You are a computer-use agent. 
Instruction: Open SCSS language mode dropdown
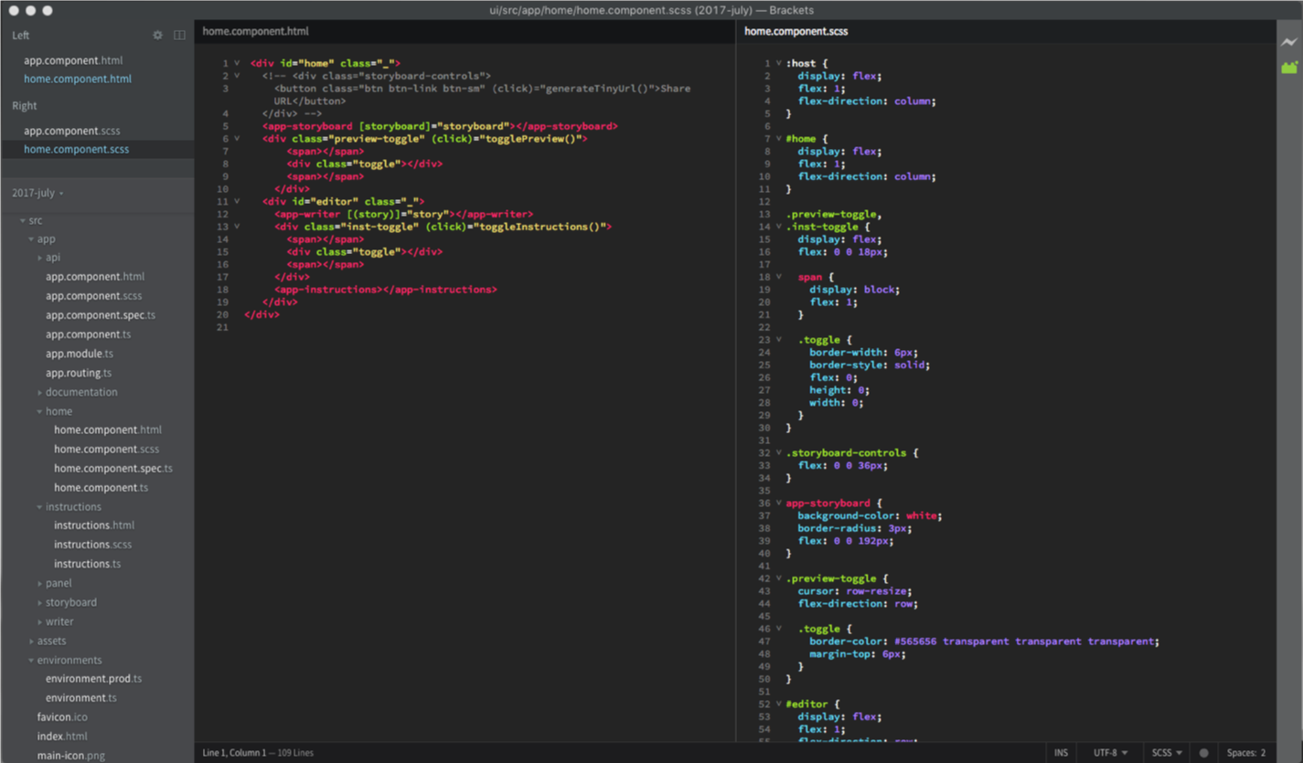pyautogui.click(x=1167, y=753)
